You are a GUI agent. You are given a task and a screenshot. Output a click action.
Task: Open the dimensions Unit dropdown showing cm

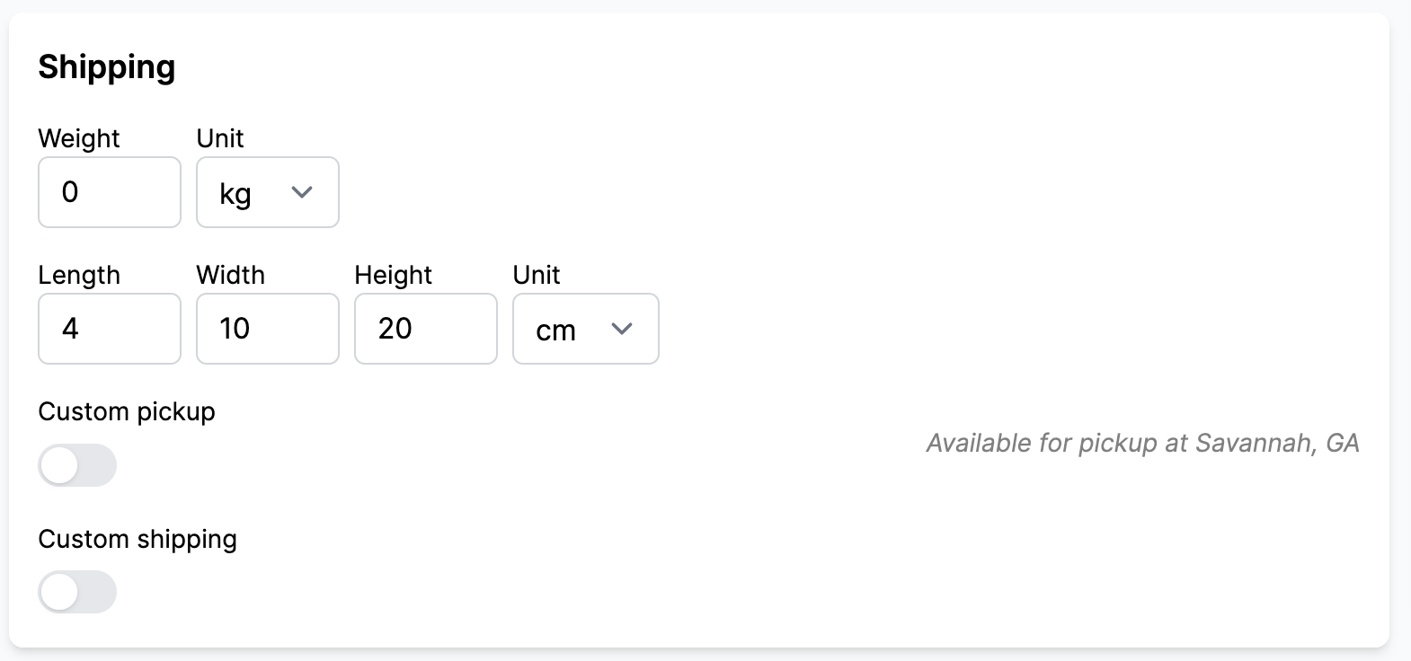pos(585,330)
